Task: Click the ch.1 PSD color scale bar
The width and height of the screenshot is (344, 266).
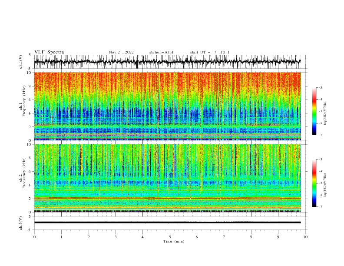Action: (x=314, y=111)
